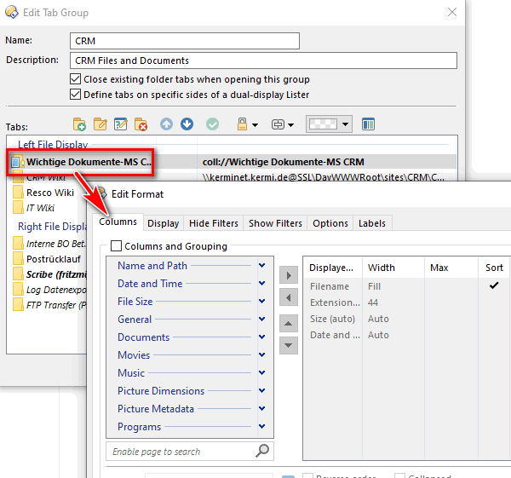Viewport: 511px width, 478px height.
Task: Move displayed column up with triangle button
Action: (x=289, y=324)
